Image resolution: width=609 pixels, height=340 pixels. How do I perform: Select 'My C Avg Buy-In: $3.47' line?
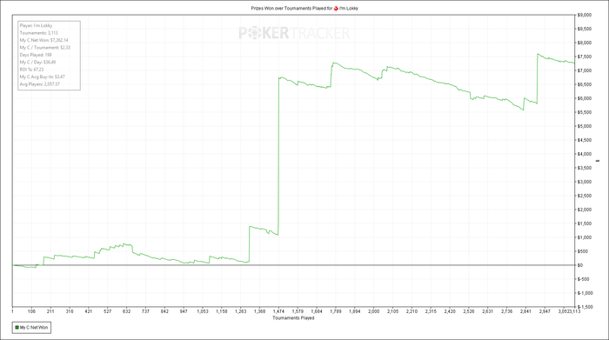point(43,77)
